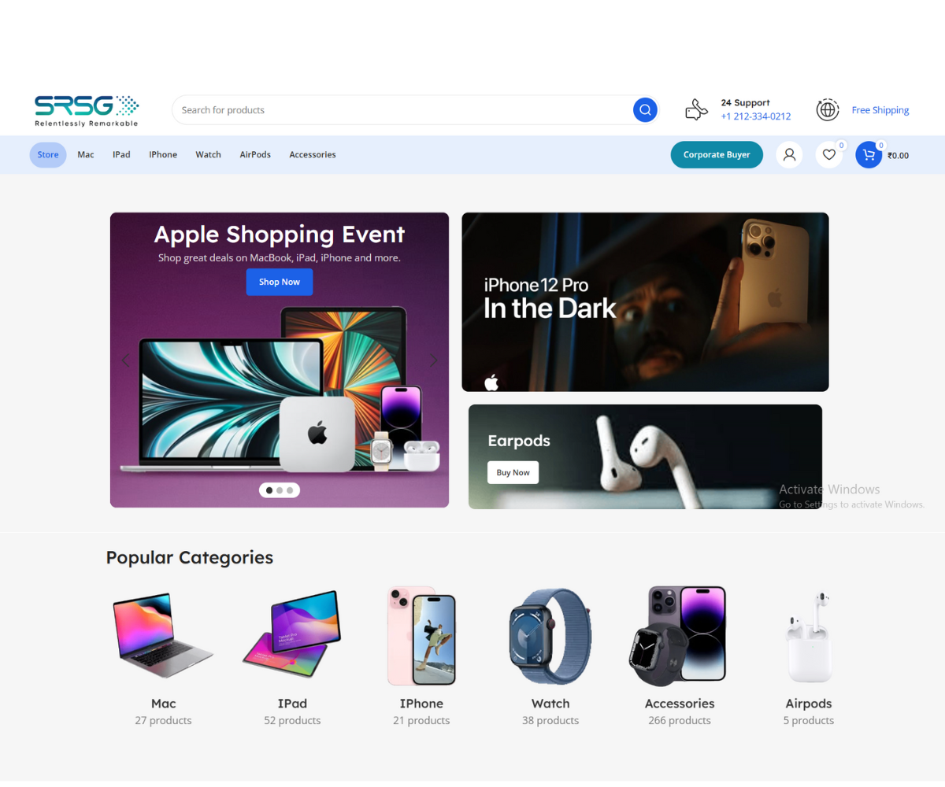Select the second carousel dot
The width and height of the screenshot is (945, 787).
(280, 490)
